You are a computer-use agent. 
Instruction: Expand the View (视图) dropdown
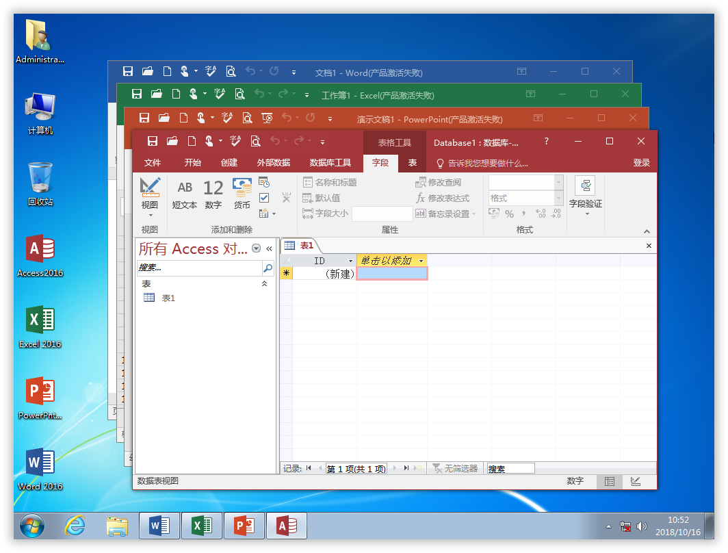coord(149,214)
